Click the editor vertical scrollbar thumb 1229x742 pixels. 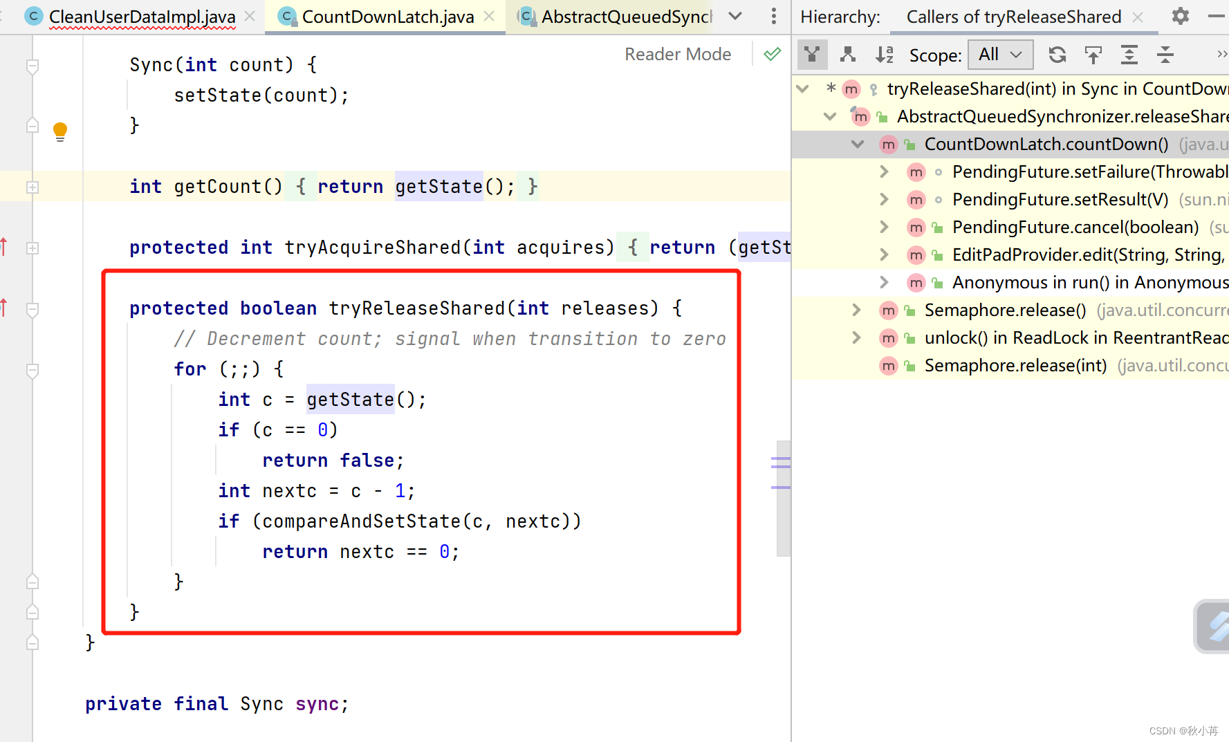(x=783, y=498)
